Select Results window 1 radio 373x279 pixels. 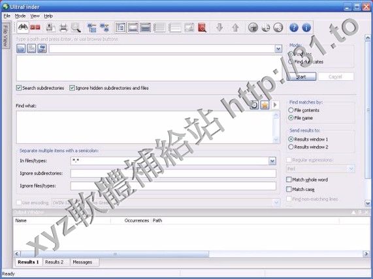(291, 139)
